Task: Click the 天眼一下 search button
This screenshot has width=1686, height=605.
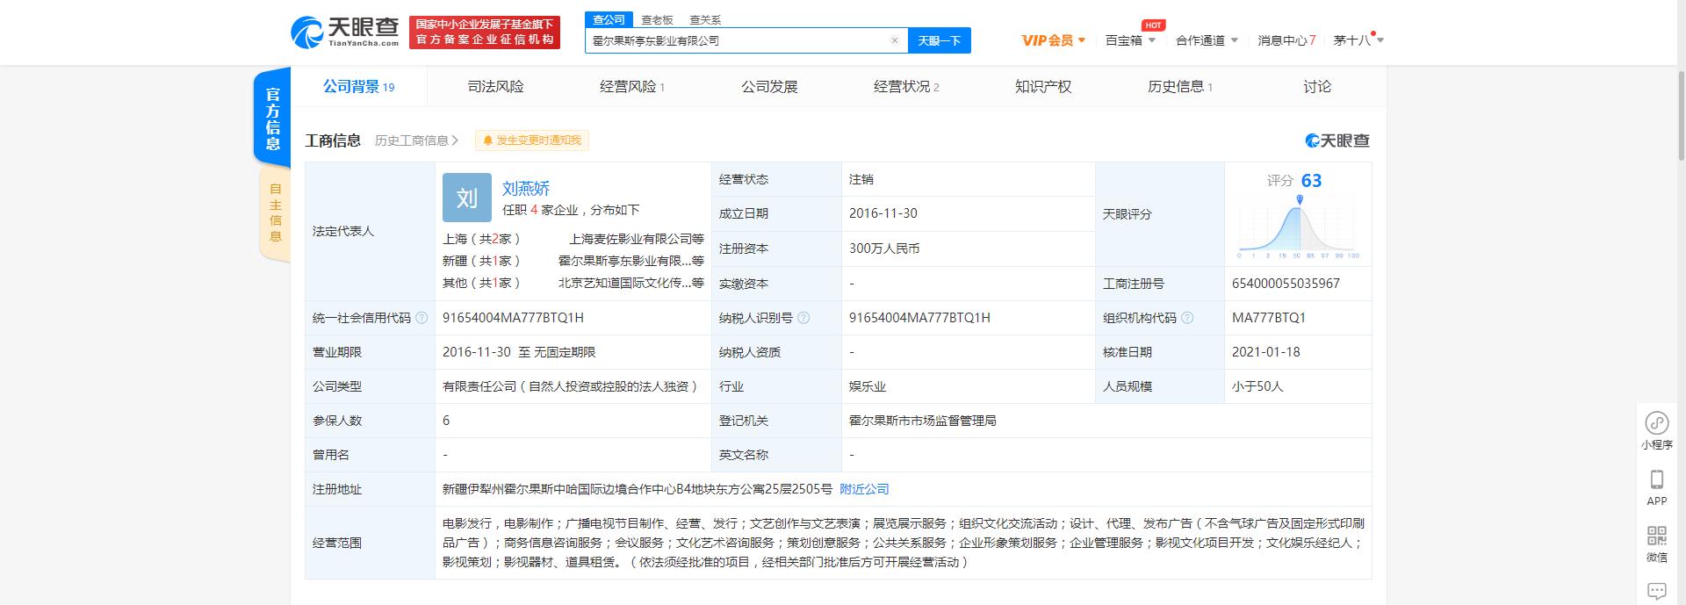Action: point(939,40)
